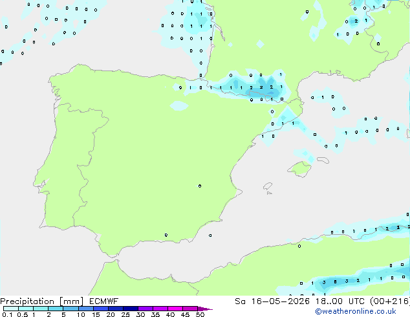Click the lone '0' value in central Spain
Viewport: 410px width, 317px height.
[x=200, y=186]
